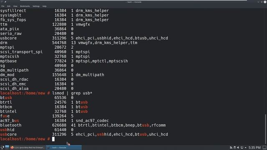Click the 'scsi_transport_spi' module name
Viewport: 267px width, 150px height.
(21, 52)
